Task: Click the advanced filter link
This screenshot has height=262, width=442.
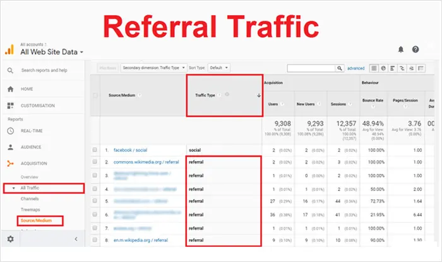Action: tap(355, 68)
